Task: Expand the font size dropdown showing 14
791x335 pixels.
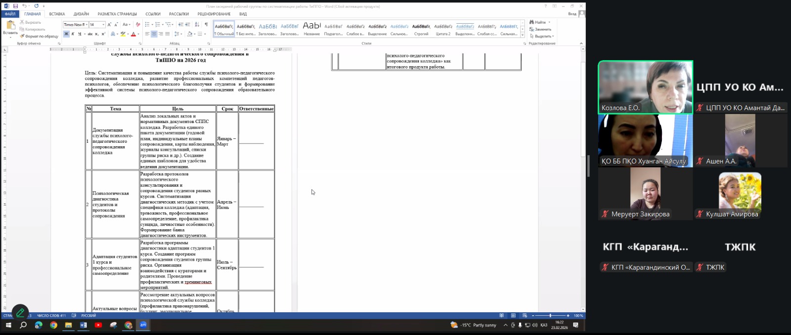Action: tap(103, 25)
